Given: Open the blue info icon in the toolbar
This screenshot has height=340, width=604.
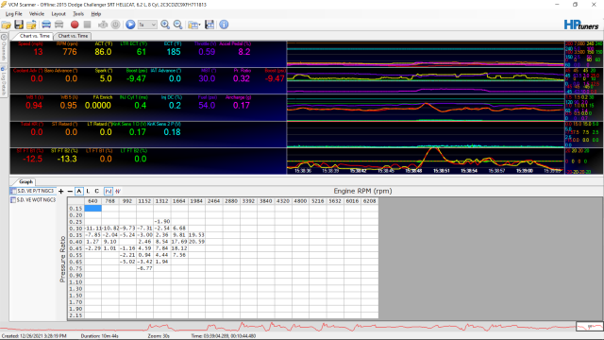Looking at the screenshot, I should [224, 25].
